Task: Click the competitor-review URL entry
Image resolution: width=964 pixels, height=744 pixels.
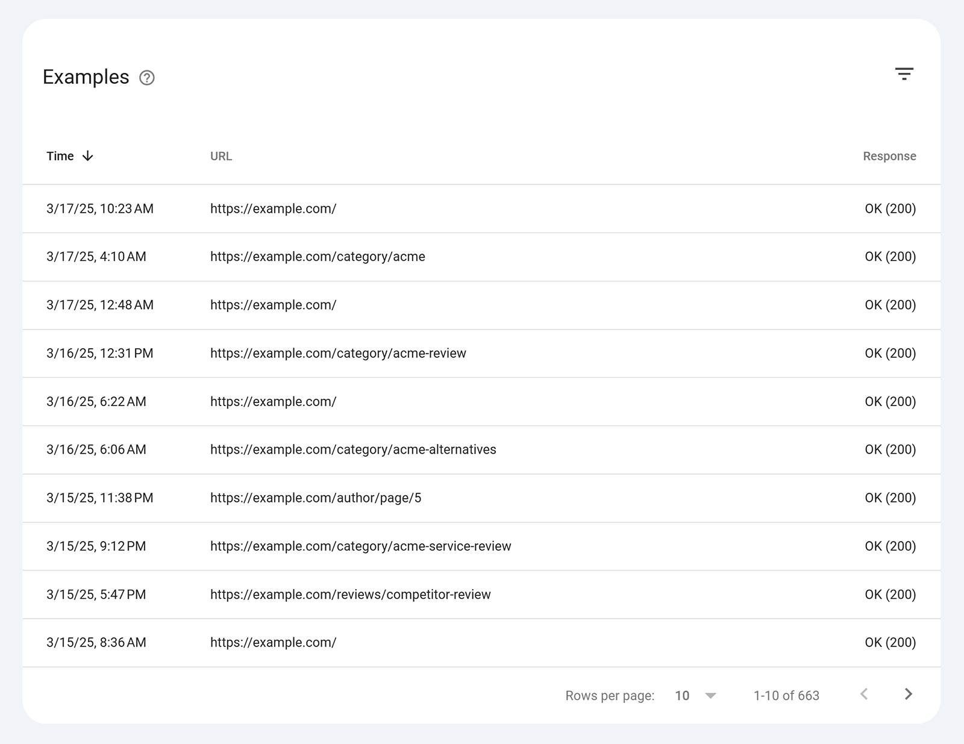Action: [350, 594]
